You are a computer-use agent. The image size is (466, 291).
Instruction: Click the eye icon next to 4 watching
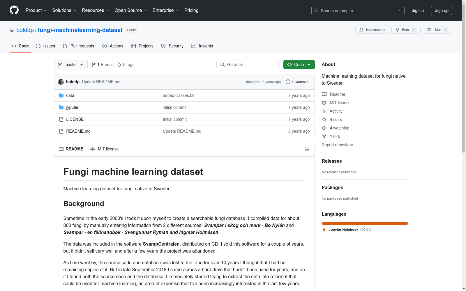click(x=324, y=128)
